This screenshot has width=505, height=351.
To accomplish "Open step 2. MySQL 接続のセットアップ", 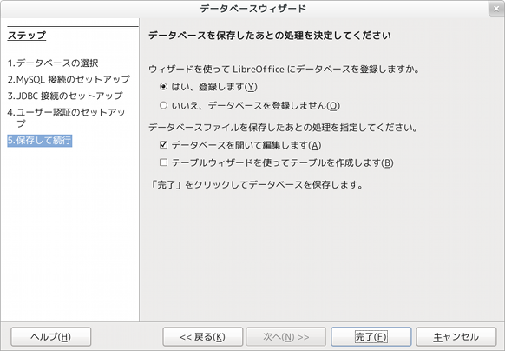I will coord(69,79).
